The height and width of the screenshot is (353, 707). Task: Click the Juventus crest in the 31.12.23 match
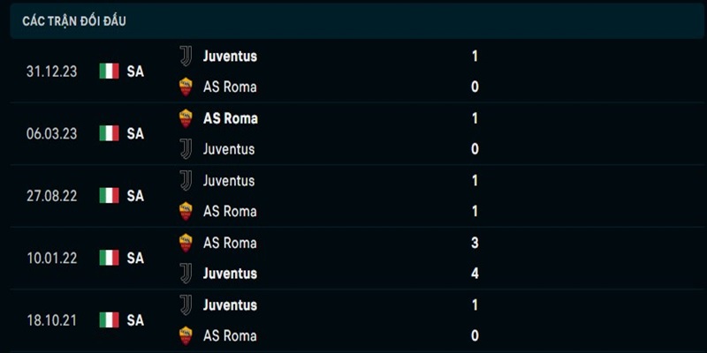pos(186,56)
